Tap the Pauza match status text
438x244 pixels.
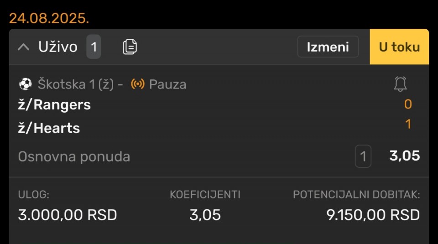(x=167, y=84)
